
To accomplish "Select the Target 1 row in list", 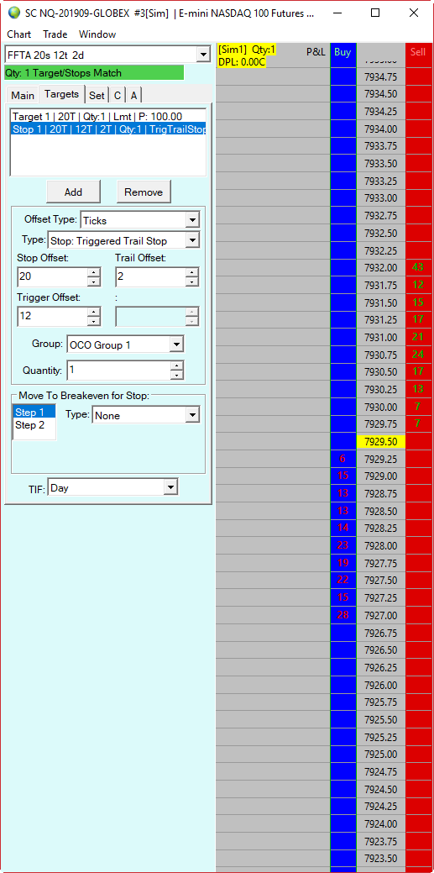I will pos(108,116).
